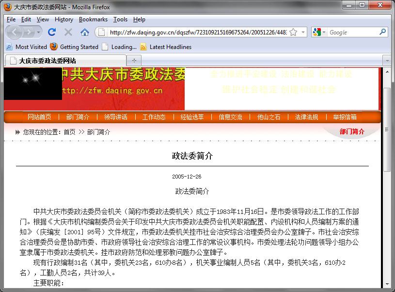The height and width of the screenshot is (292, 395).
Task: Click the Stop loading icon
Action: 68,32
